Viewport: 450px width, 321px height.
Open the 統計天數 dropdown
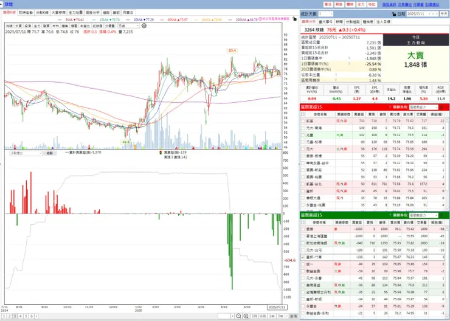coord(325,14)
